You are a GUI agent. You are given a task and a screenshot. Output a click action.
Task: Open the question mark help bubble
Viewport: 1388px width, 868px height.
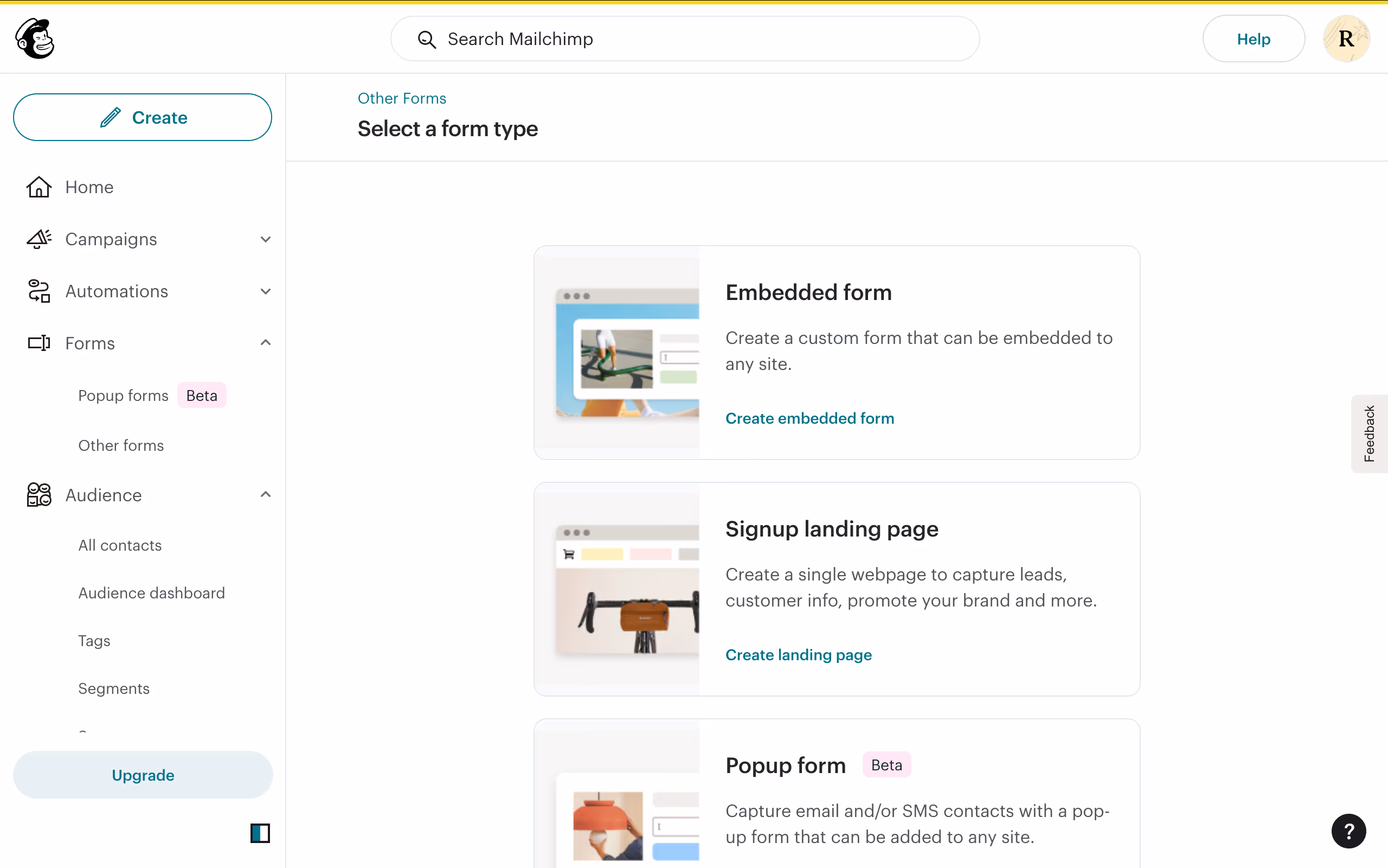coord(1348,831)
